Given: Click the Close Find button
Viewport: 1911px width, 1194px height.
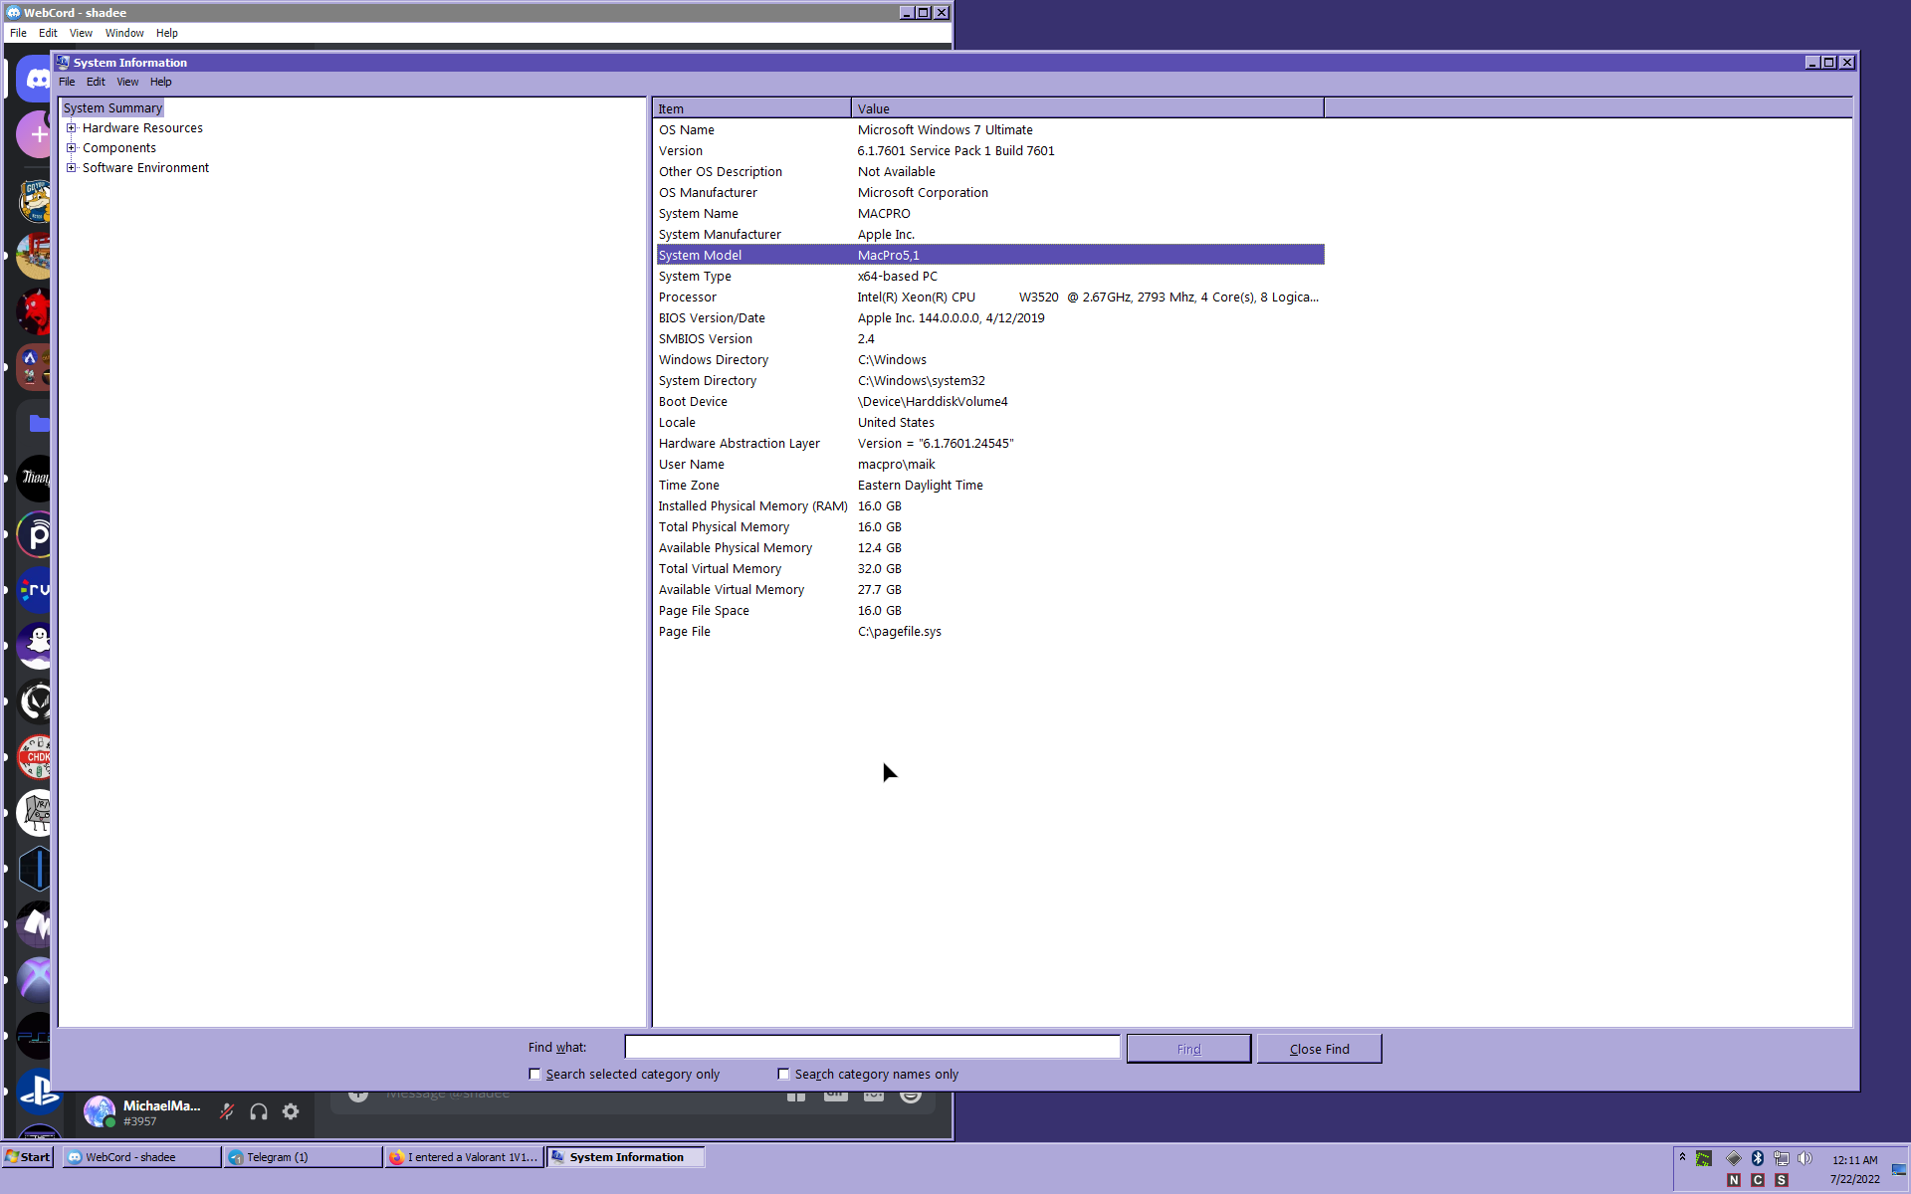Looking at the screenshot, I should (x=1319, y=1049).
